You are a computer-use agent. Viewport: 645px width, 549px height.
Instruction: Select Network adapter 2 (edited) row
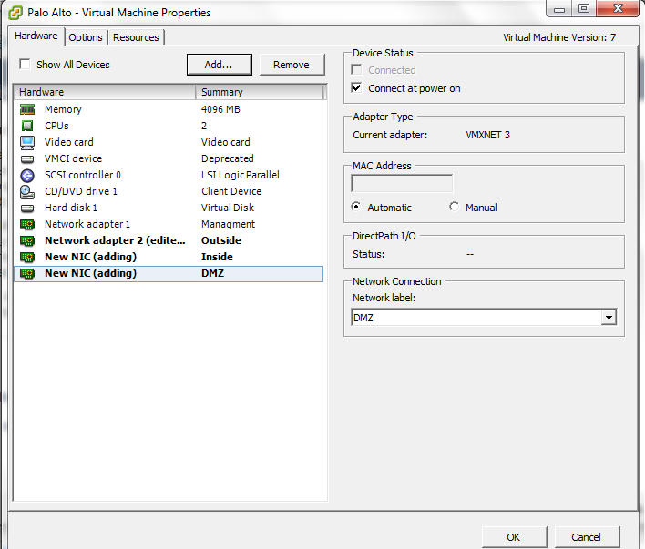(109, 240)
